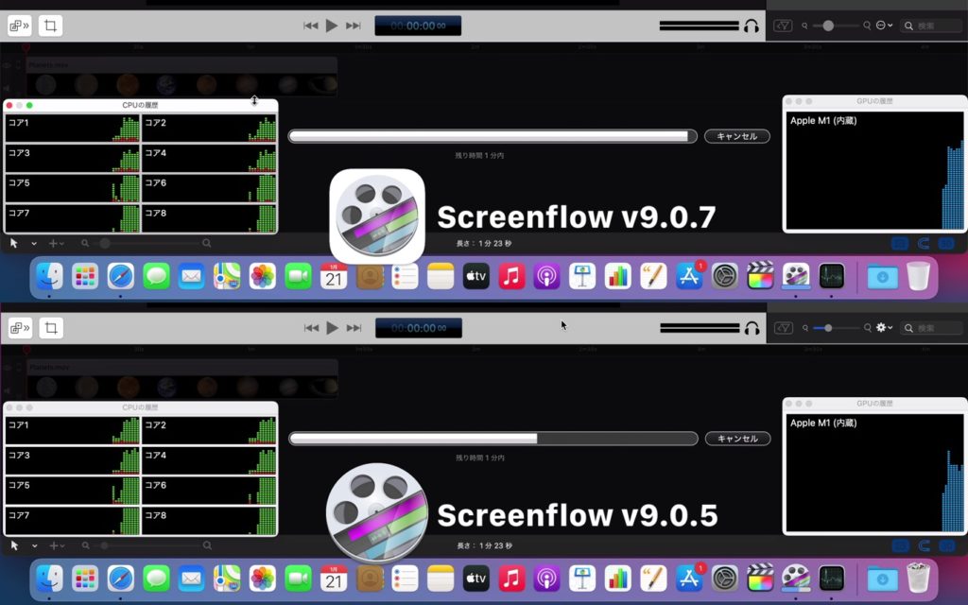Viewport: 968px width, 605px height.
Task: Click the 00:00:00 timecode display
Action: click(417, 26)
